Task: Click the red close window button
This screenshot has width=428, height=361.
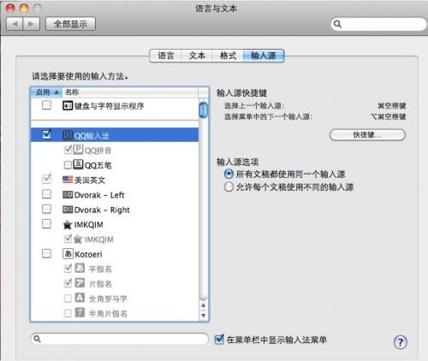Action: 10,8
